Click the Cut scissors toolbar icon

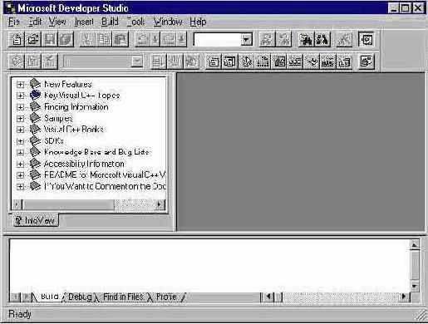(x=87, y=39)
